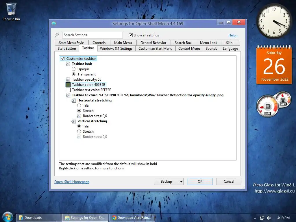
Task: Open Customize Start Menu tab
Action: [x=155, y=49]
